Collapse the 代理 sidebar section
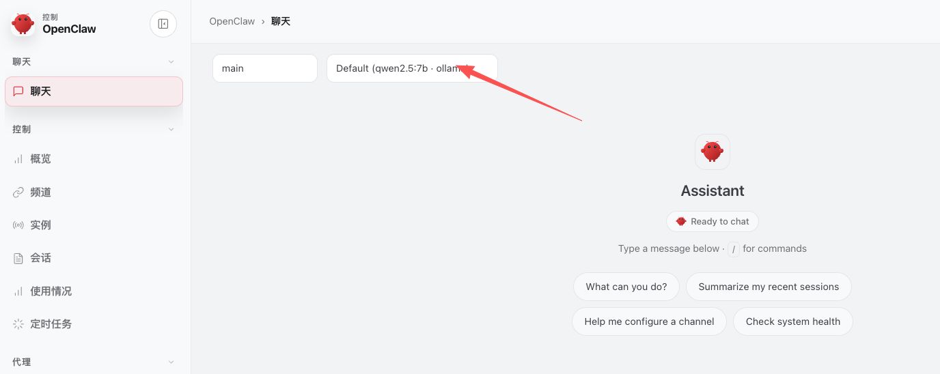 click(x=171, y=362)
